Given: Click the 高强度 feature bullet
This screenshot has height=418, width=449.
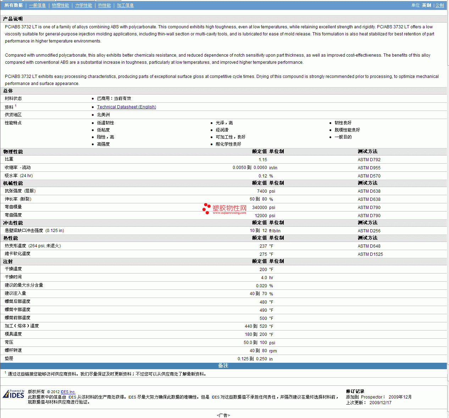Looking at the screenshot, I should [x=104, y=144].
